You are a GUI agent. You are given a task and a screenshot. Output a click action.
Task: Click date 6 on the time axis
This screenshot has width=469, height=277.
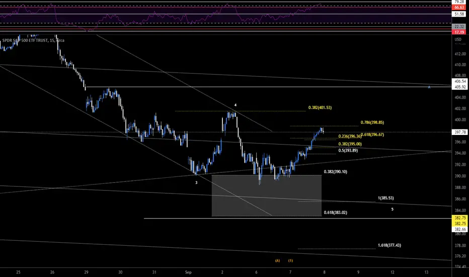pyautogui.click(x=256, y=272)
